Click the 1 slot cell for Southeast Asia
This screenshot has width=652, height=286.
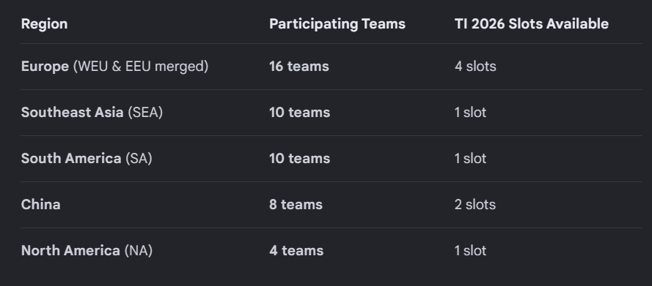[x=470, y=113]
